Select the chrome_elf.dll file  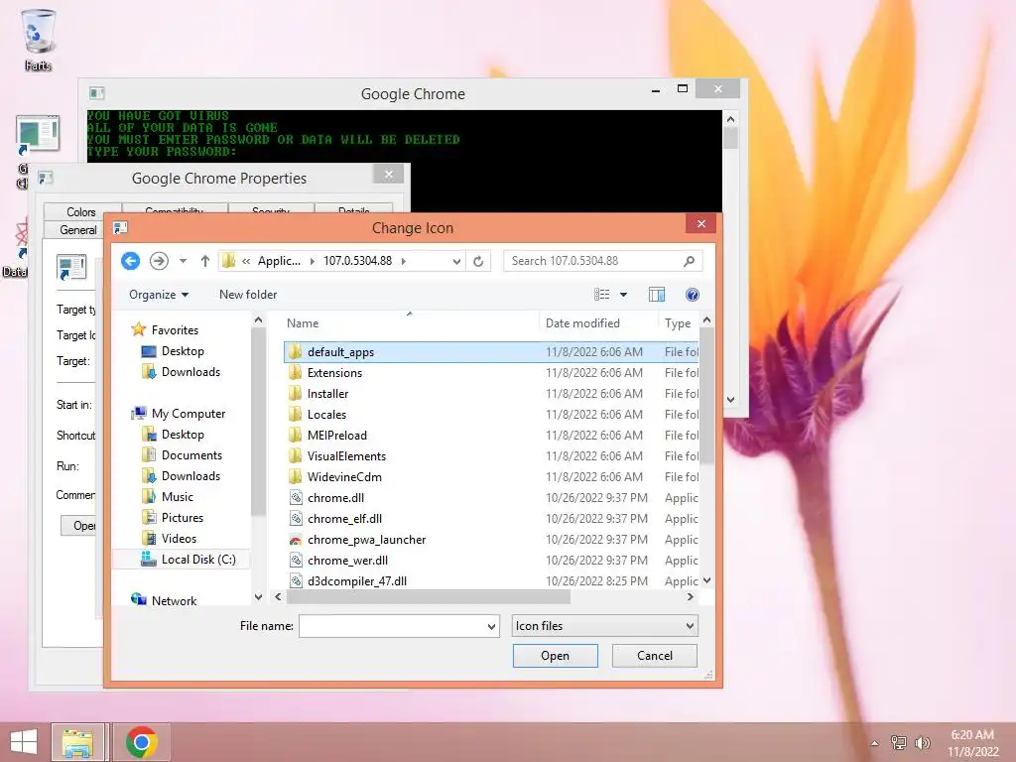click(344, 518)
